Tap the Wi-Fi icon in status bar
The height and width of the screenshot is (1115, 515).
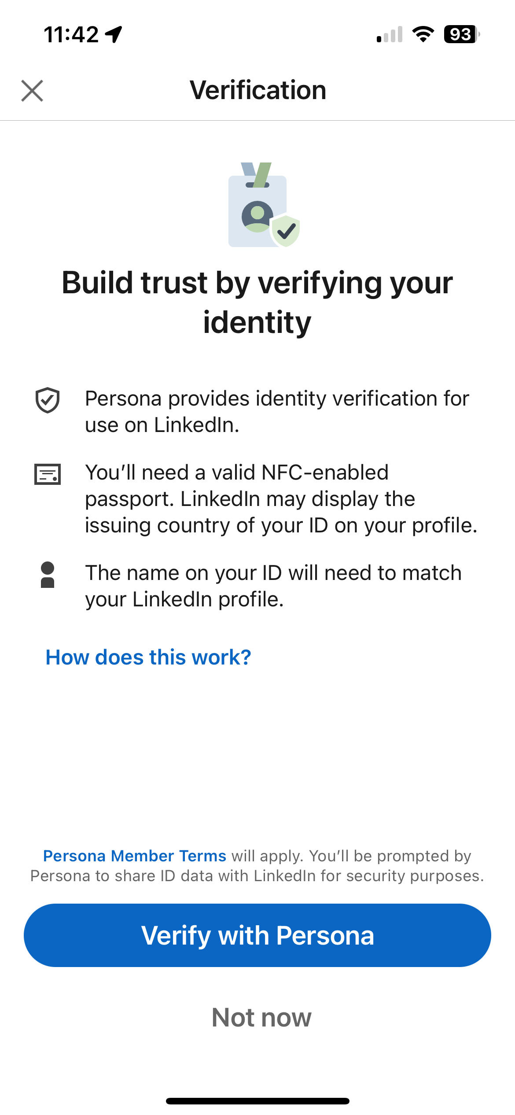coord(423,34)
